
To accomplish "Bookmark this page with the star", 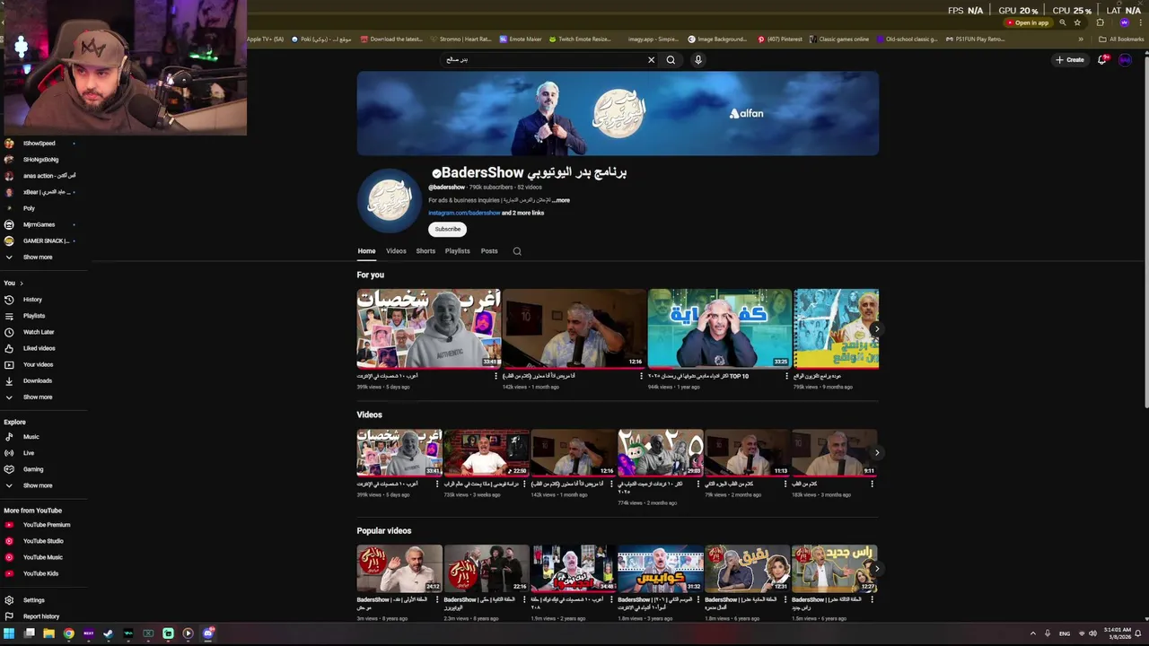I will coord(1077,22).
